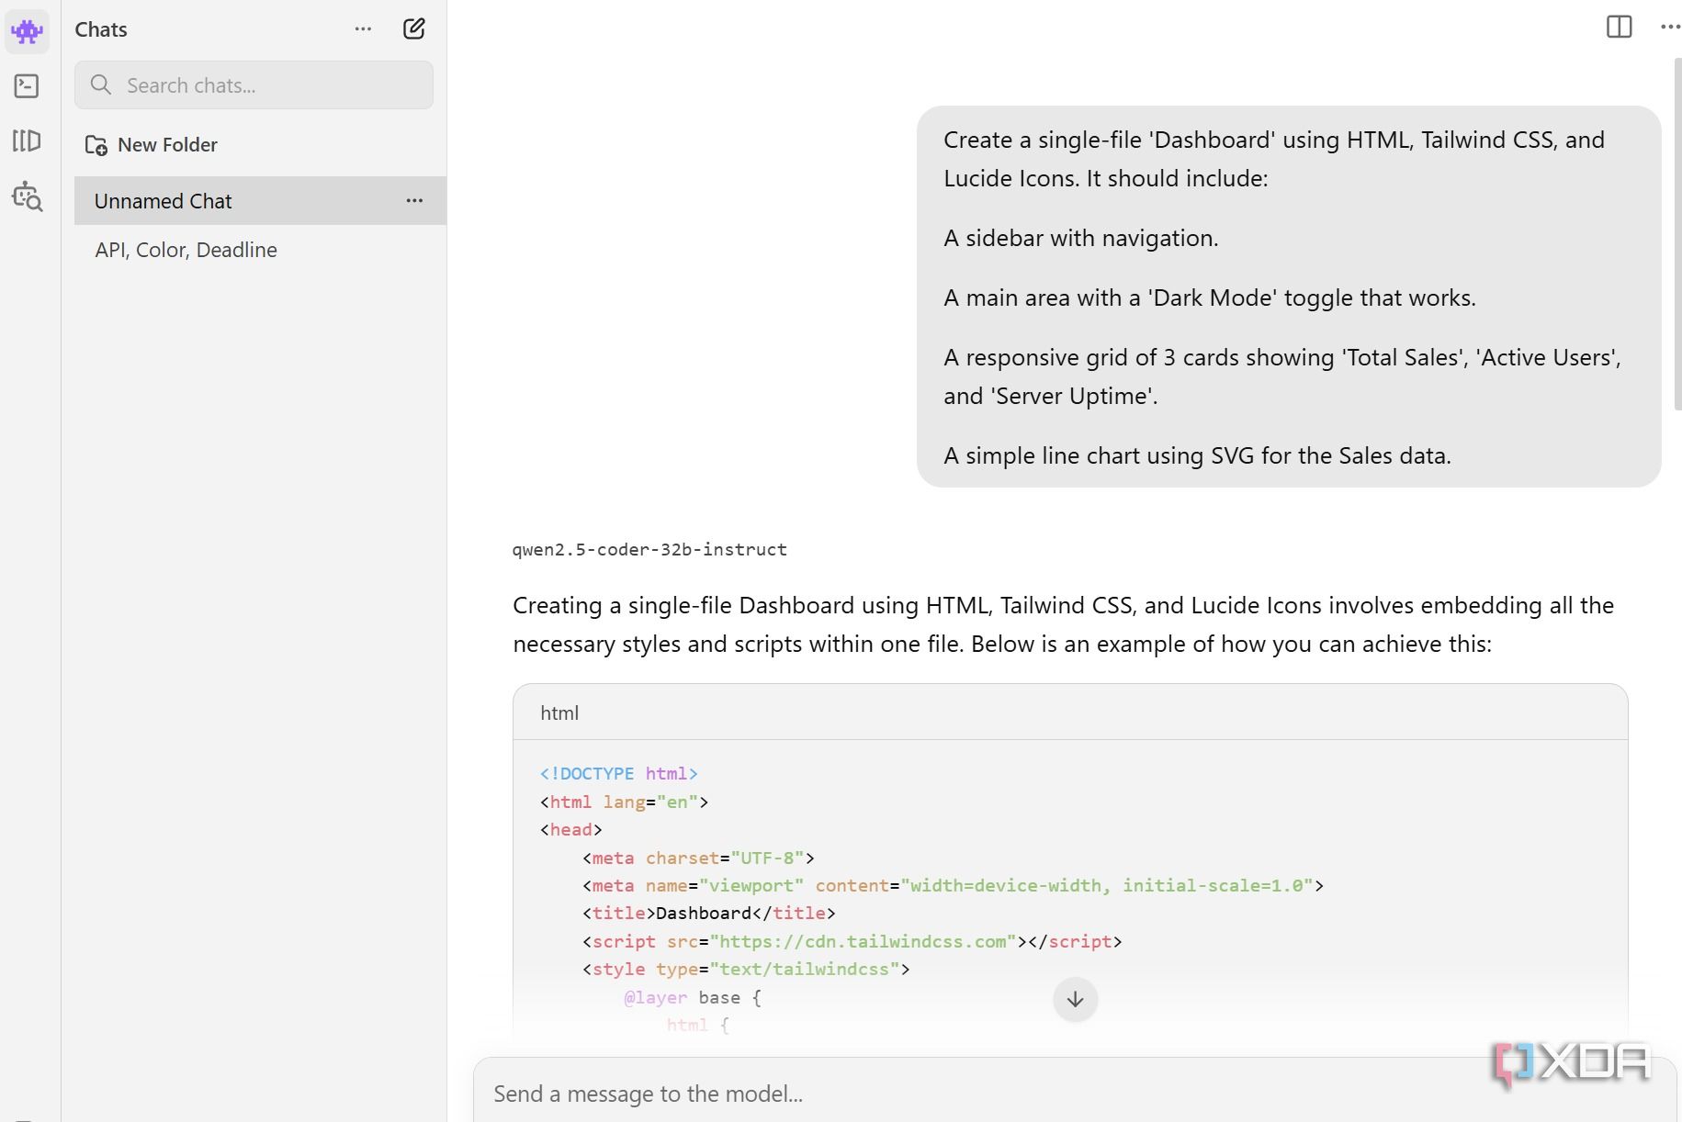Open the My Models library icon

[28, 140]
